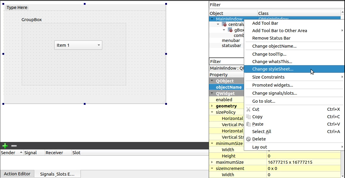Click the Type Here menu placeholder
345x178 pixels.
tap(17, 7)
